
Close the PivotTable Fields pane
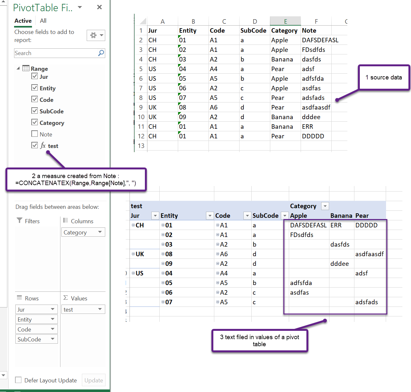point(99,7)
